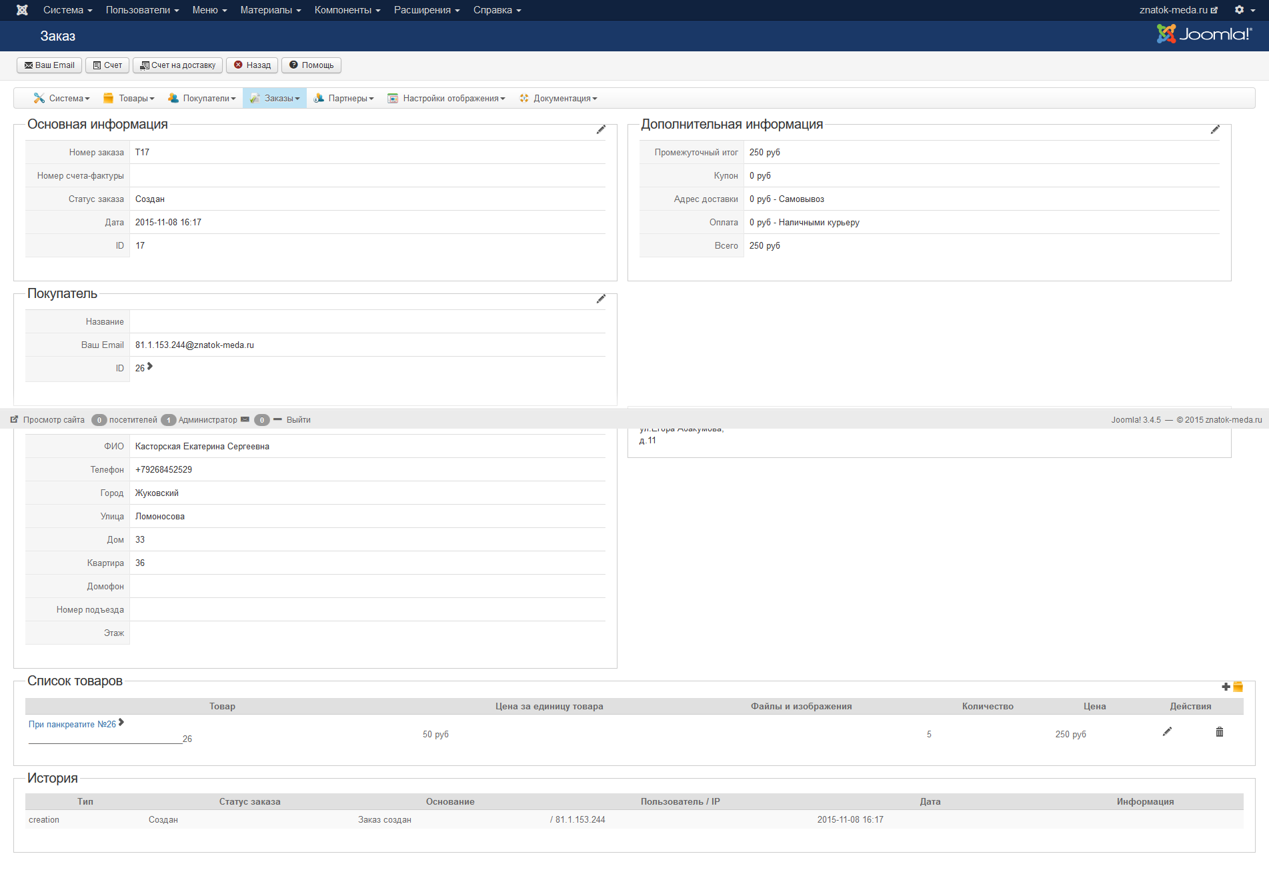Click pencil icon in Покупатель section
Viewport: 1269px width, 886px height.
pyautogui.click(x=601, y=299)
